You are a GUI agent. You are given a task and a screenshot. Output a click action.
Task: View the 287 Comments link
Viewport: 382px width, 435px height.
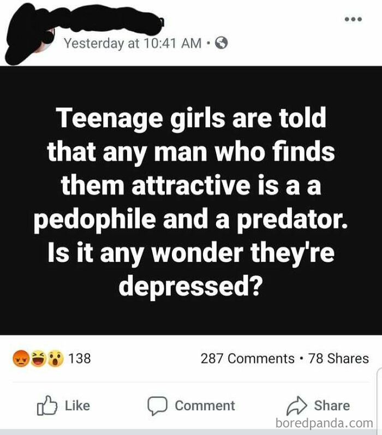pos(247,358)
